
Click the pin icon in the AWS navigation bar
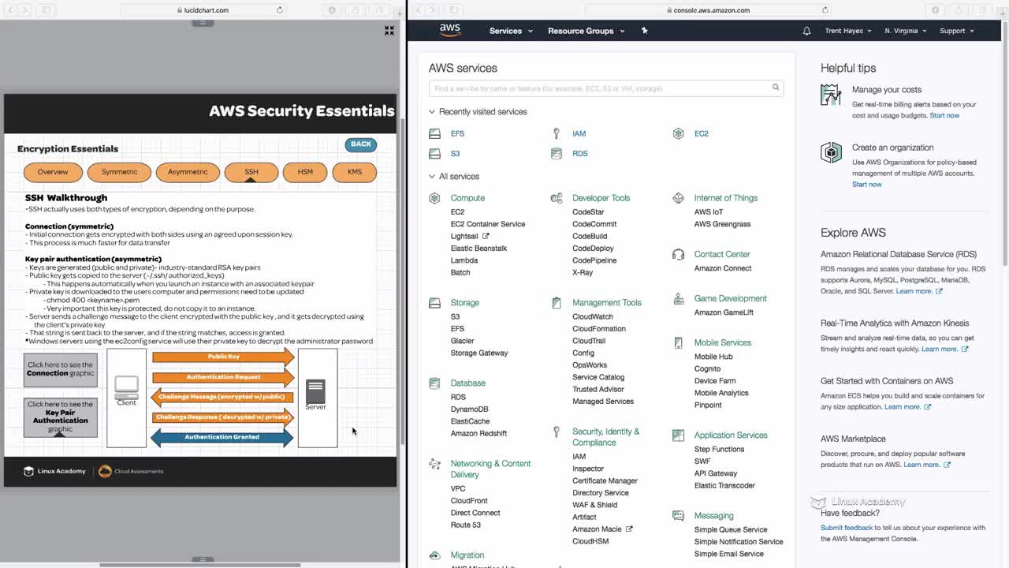[x=644, y=31]
